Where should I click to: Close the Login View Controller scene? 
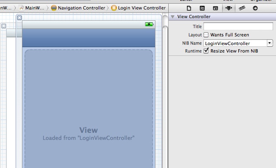19,18
